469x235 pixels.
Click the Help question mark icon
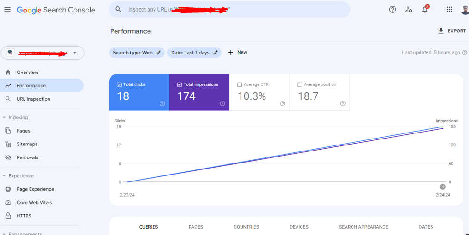pyautogui.click(x=393, y=10)
